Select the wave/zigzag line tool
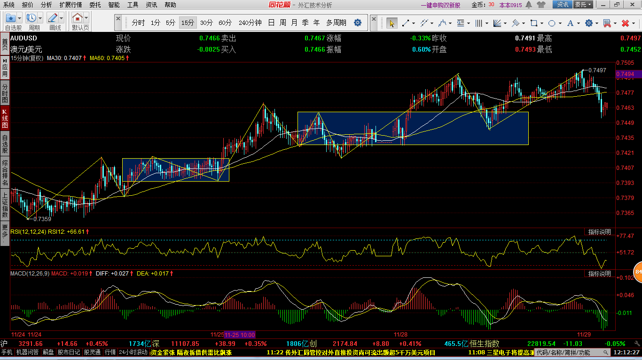This screenshot has height=360, width=642. point(442,23)
